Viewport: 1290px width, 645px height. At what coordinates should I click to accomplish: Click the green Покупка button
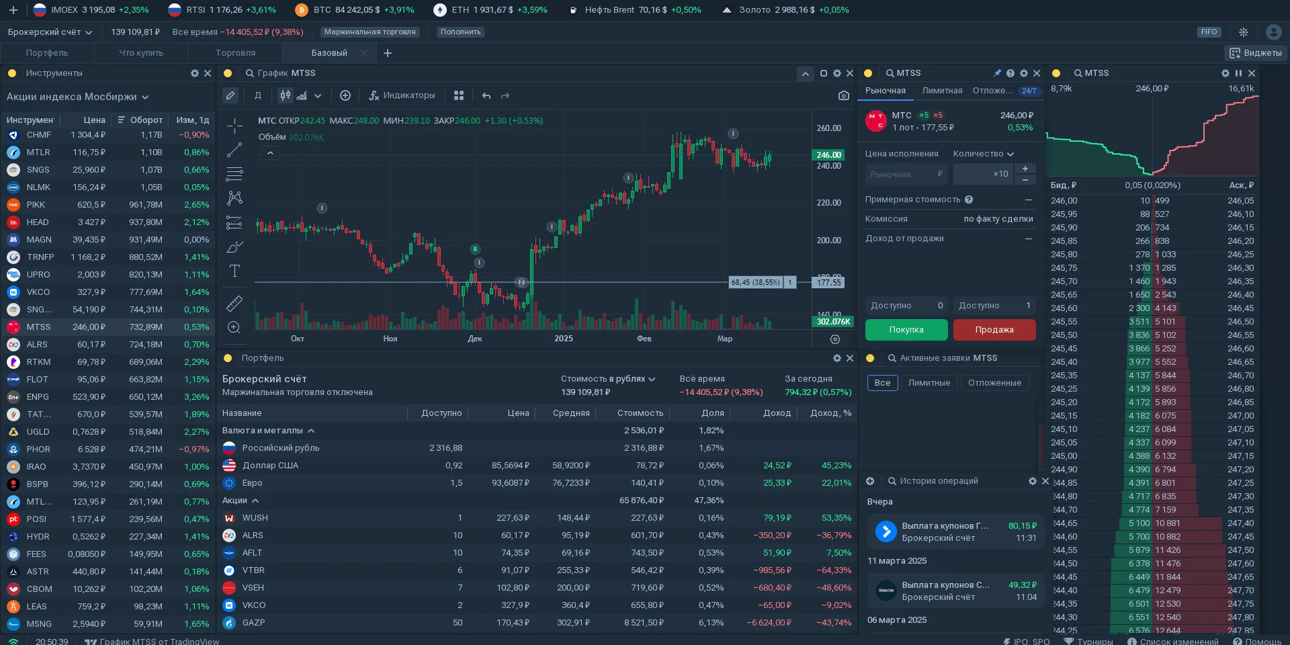coord(906,330)
